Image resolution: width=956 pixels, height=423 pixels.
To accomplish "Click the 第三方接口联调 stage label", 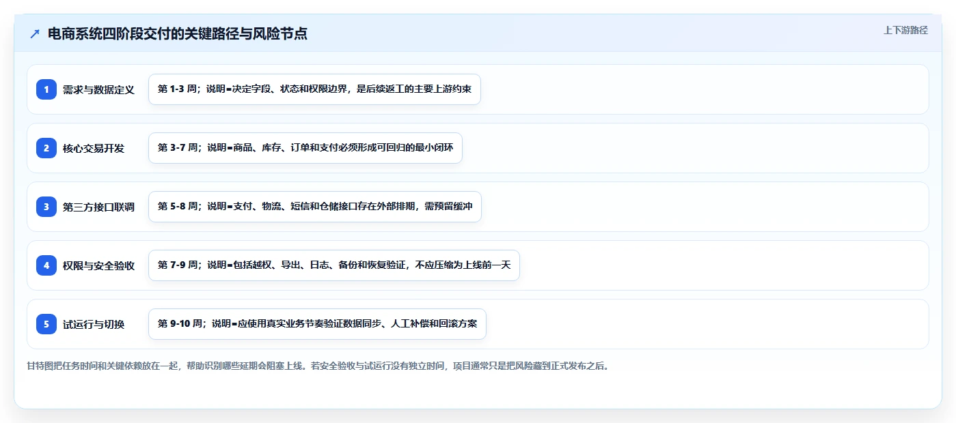I will (x=98, y=207).
